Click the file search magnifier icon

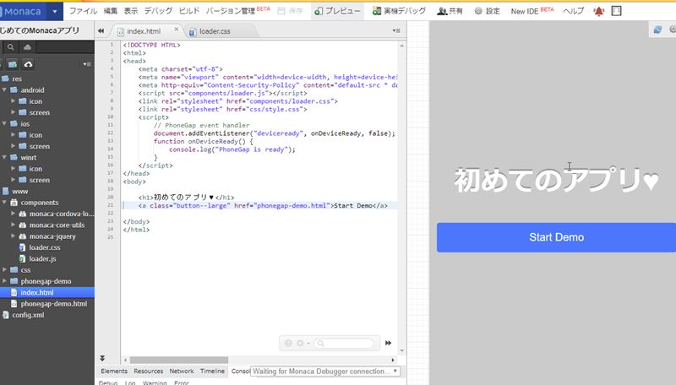coord(11,47)
